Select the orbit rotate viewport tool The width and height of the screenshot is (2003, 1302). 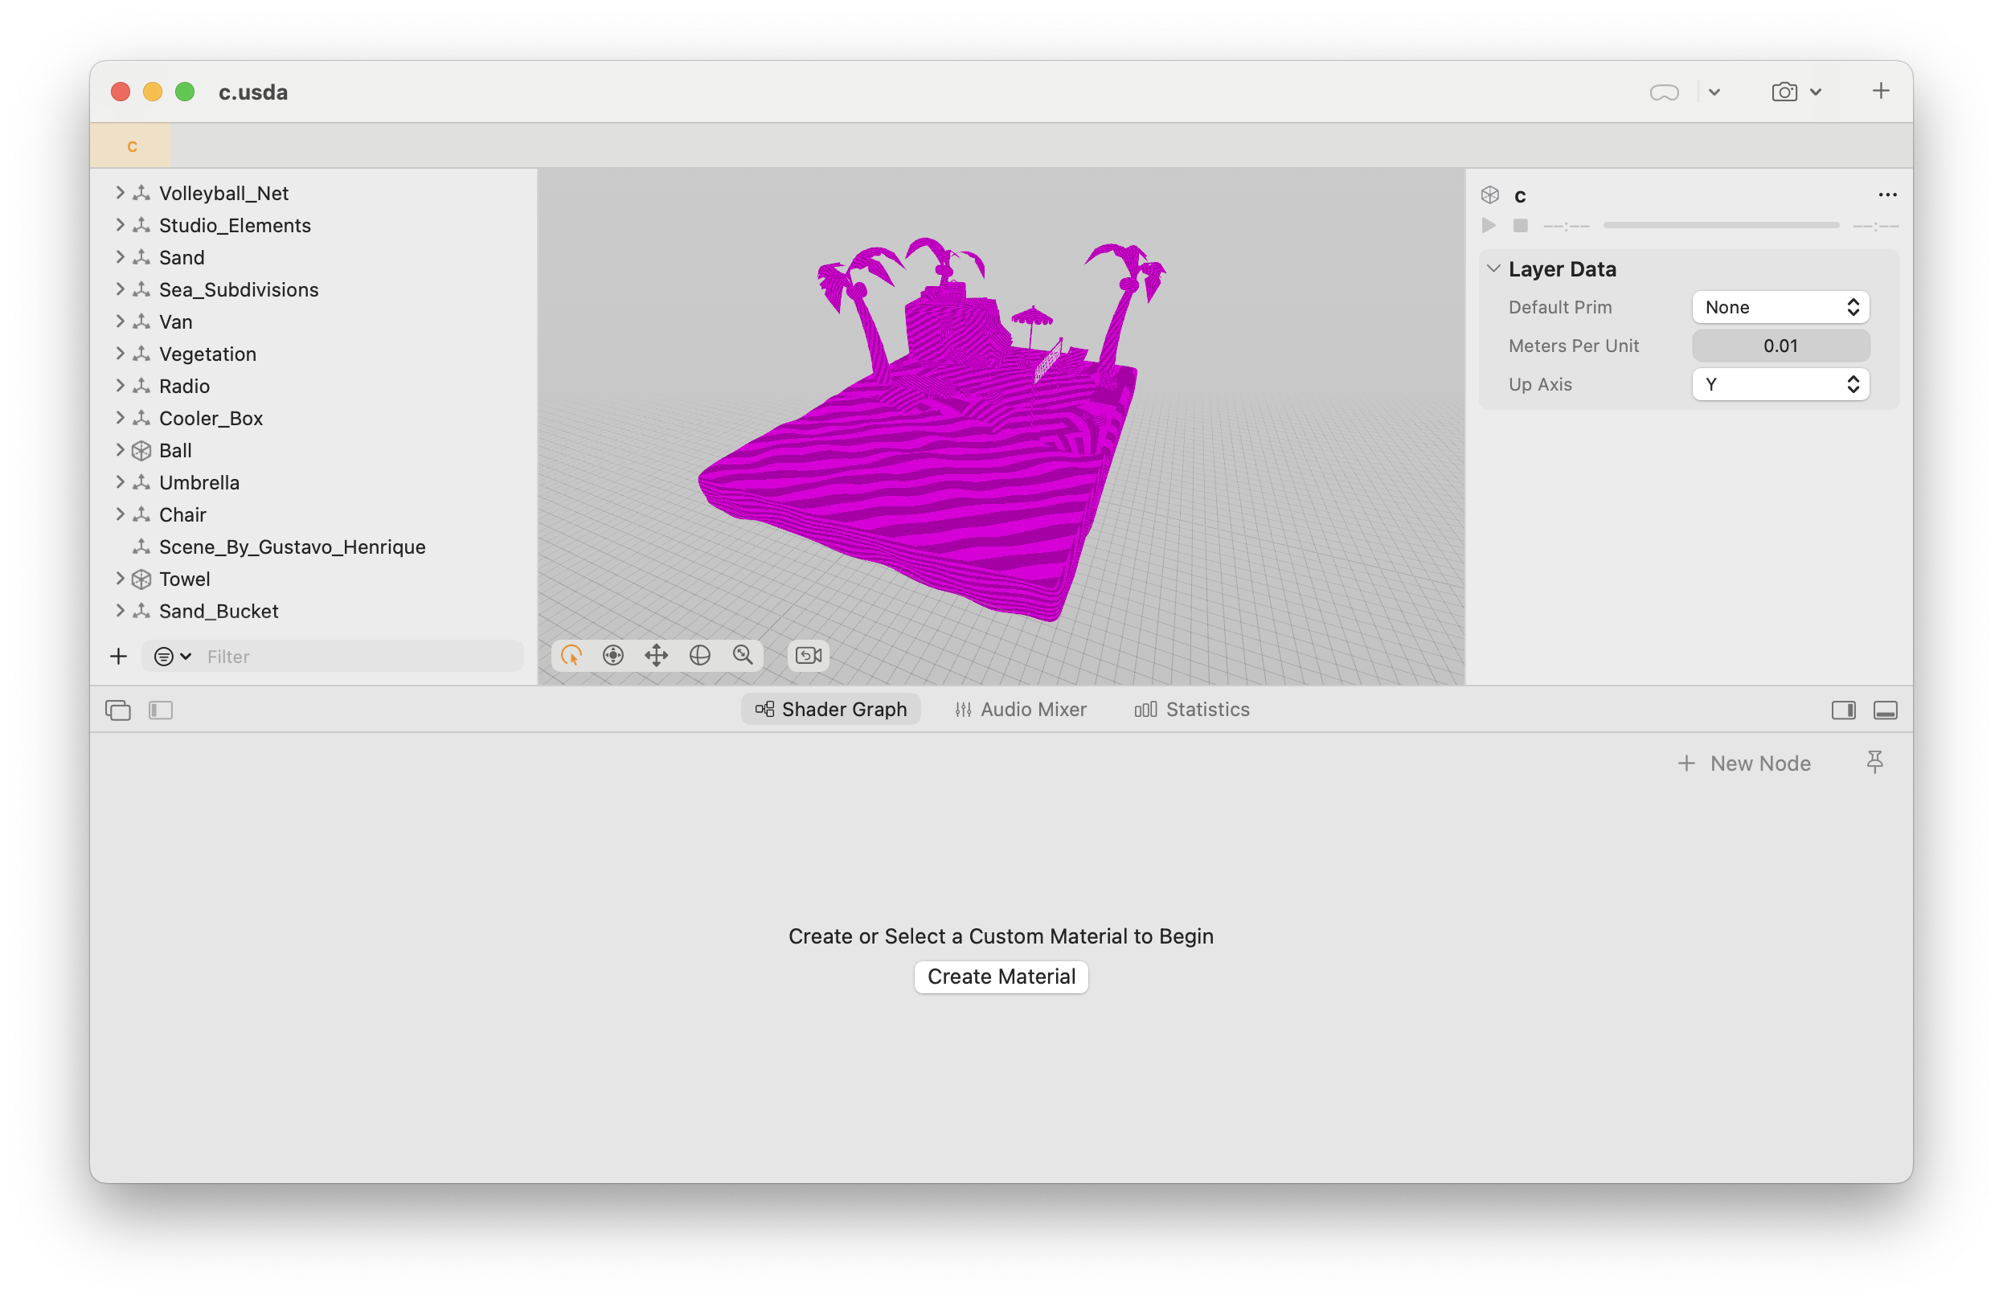point(699,656)
